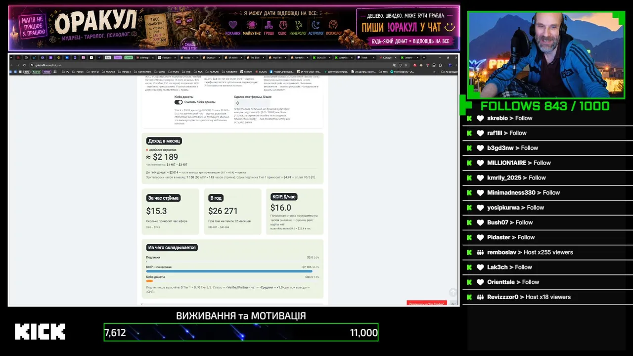The width and height of the screenshot is (633, 356).
Task: Click the red button at page bottom right
Action: click(x=427, y=303)
